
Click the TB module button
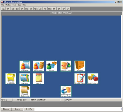[45, 9]
